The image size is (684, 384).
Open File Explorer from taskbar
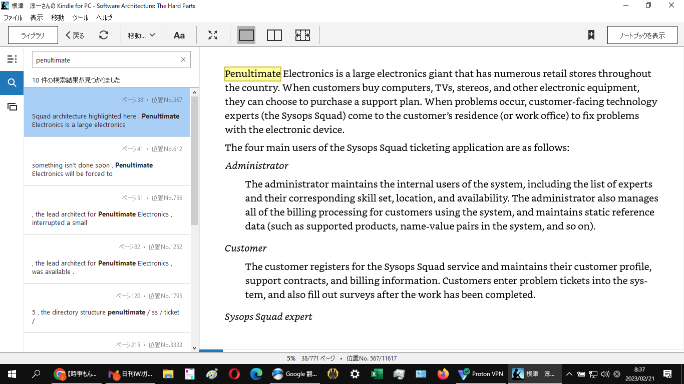(x=168, y=373)
